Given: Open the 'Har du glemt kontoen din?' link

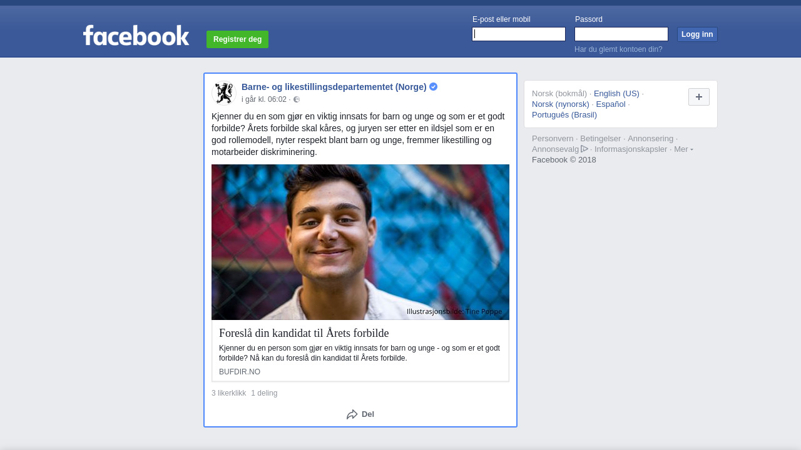Looking at the screenshot, I should tap(618, 49).
